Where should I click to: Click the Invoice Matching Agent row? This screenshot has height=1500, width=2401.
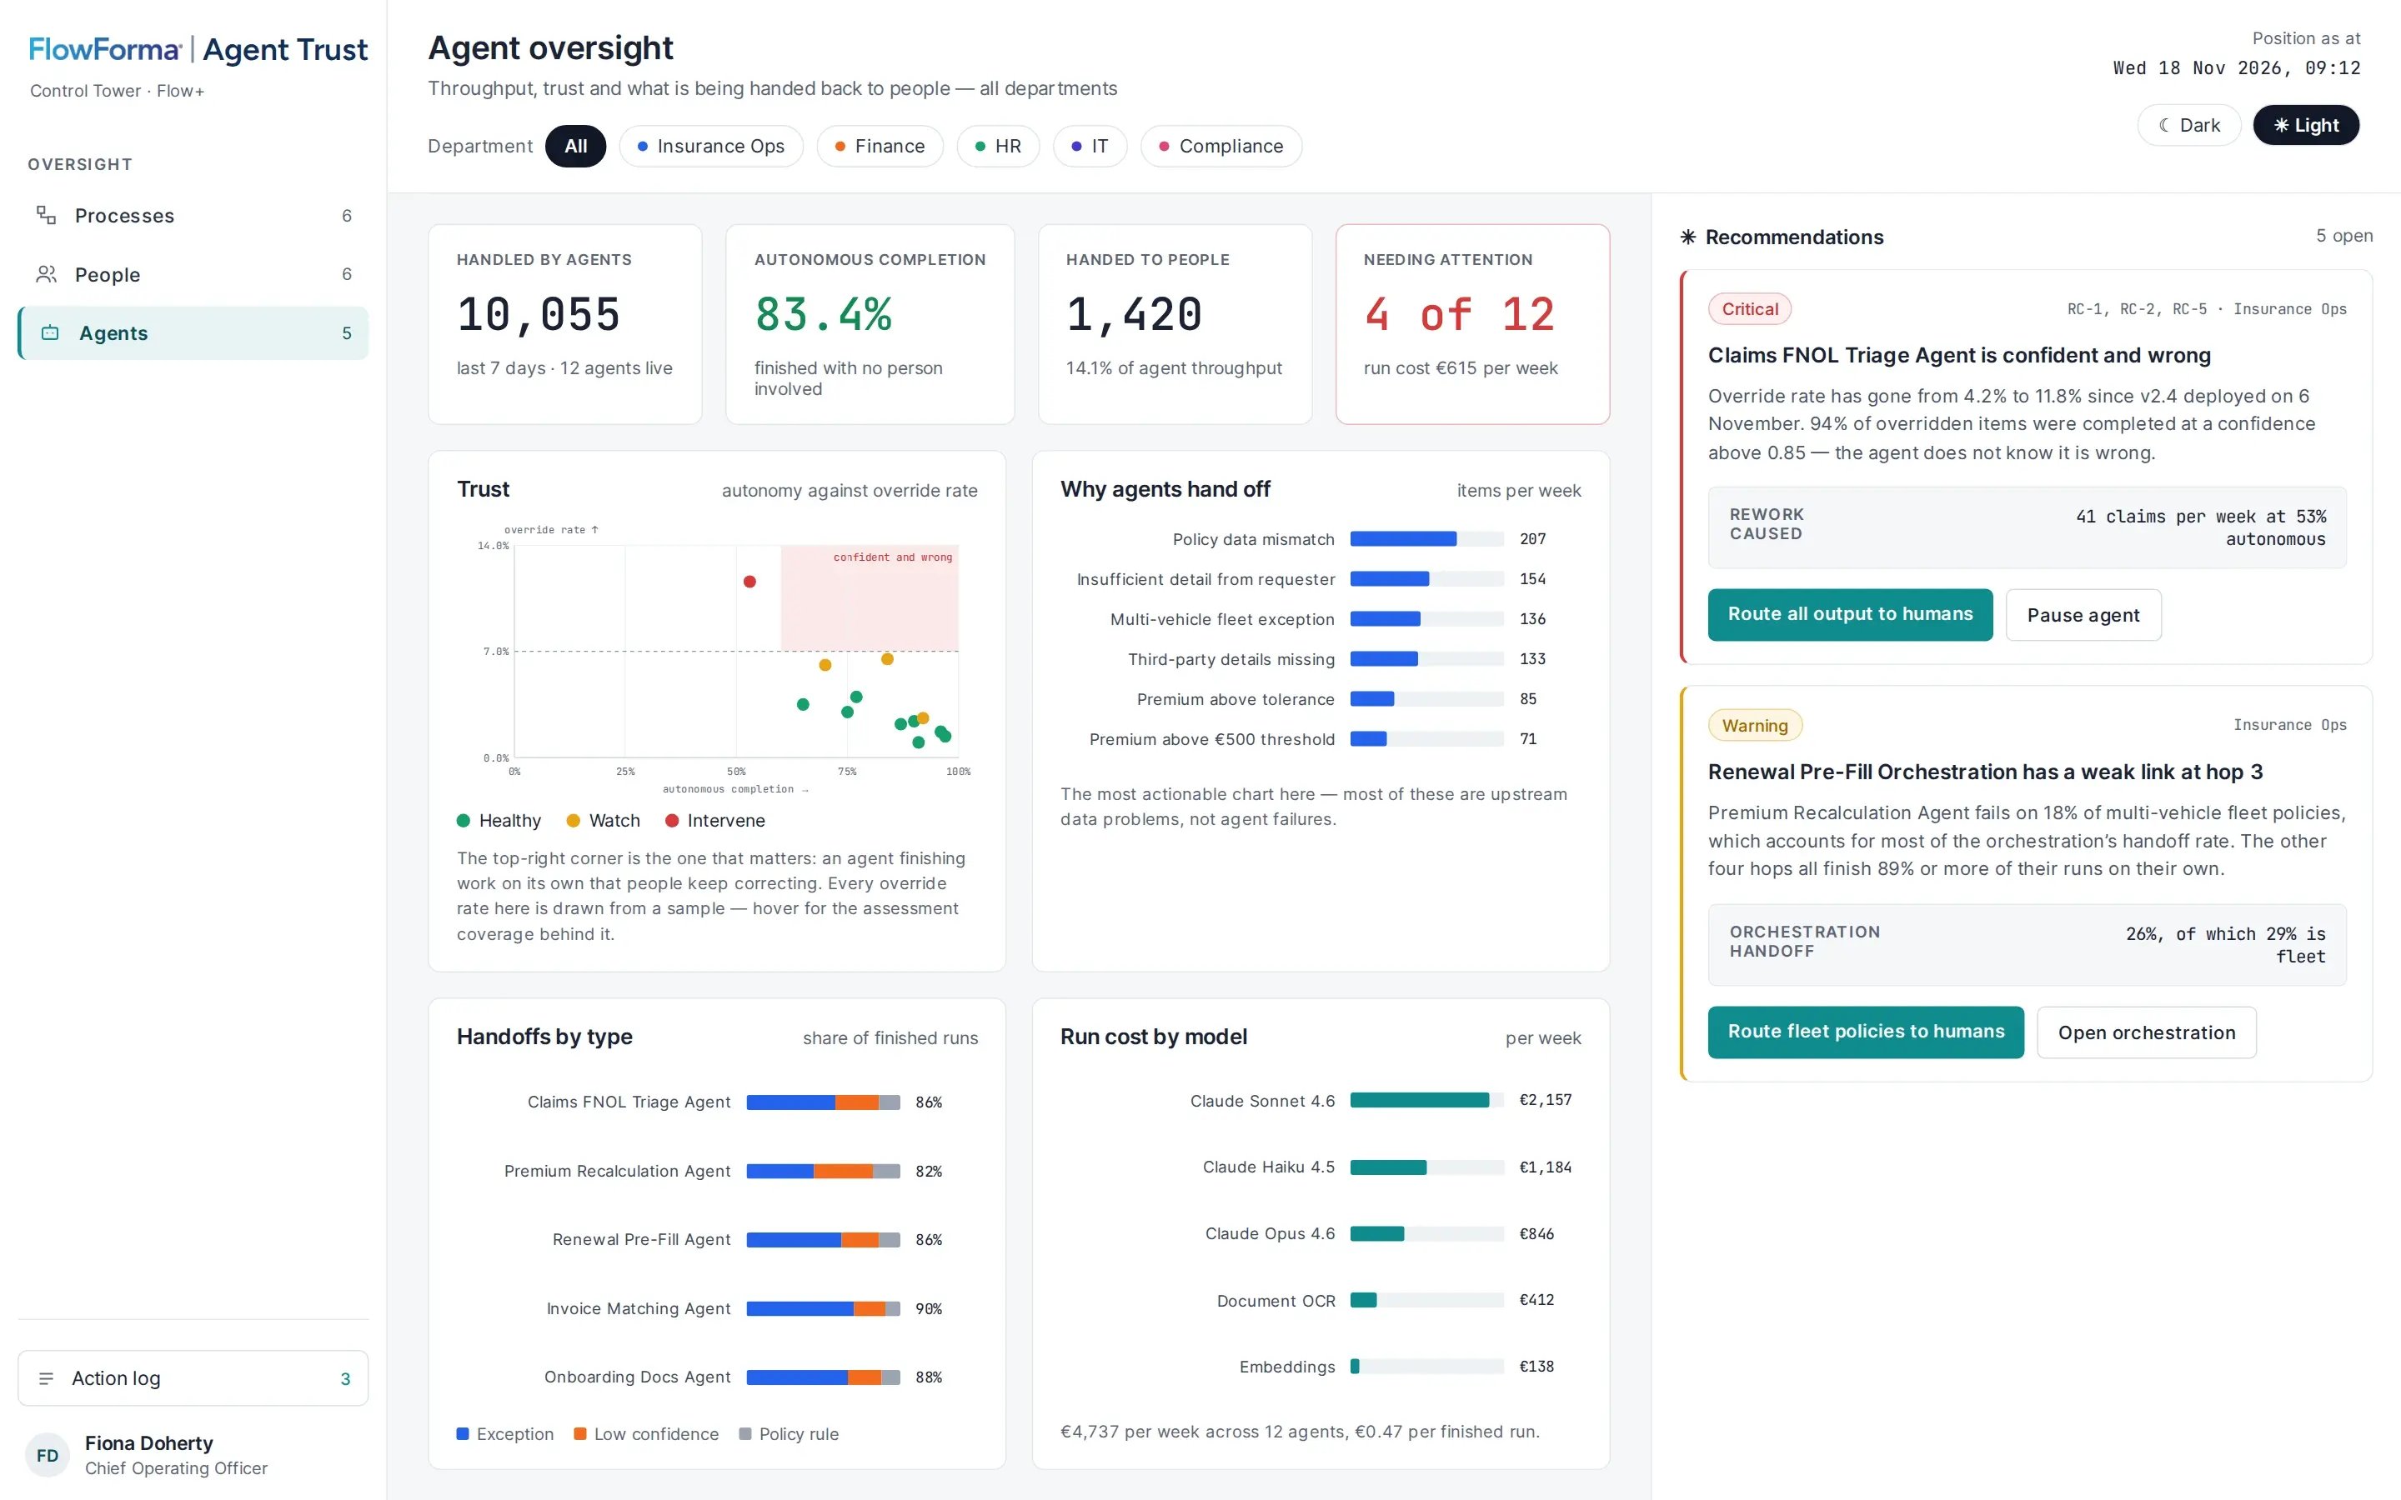click(716, 1308)
